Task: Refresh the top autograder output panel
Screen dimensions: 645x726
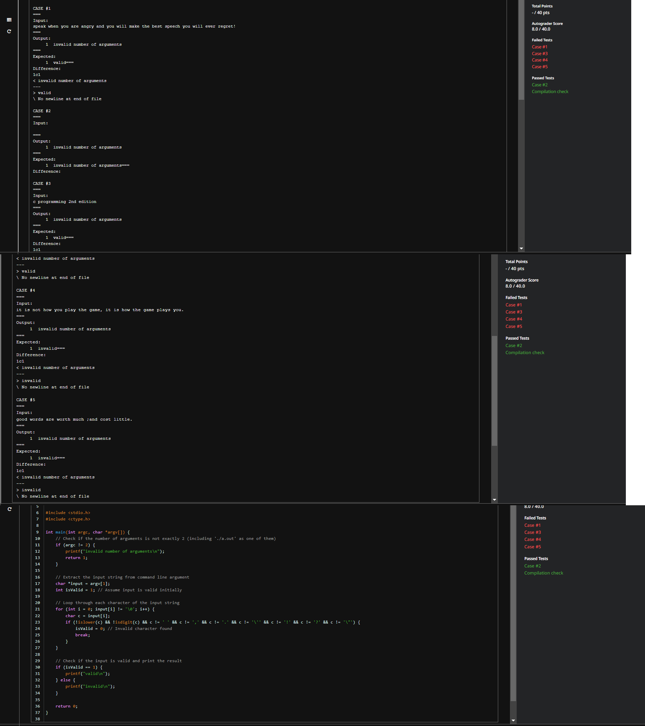Action: pos(9,31)
